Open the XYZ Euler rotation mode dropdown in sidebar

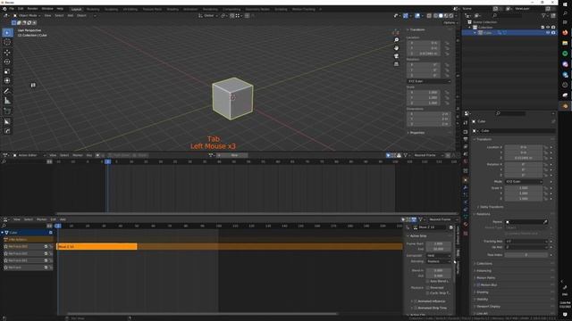click(429, 81)
